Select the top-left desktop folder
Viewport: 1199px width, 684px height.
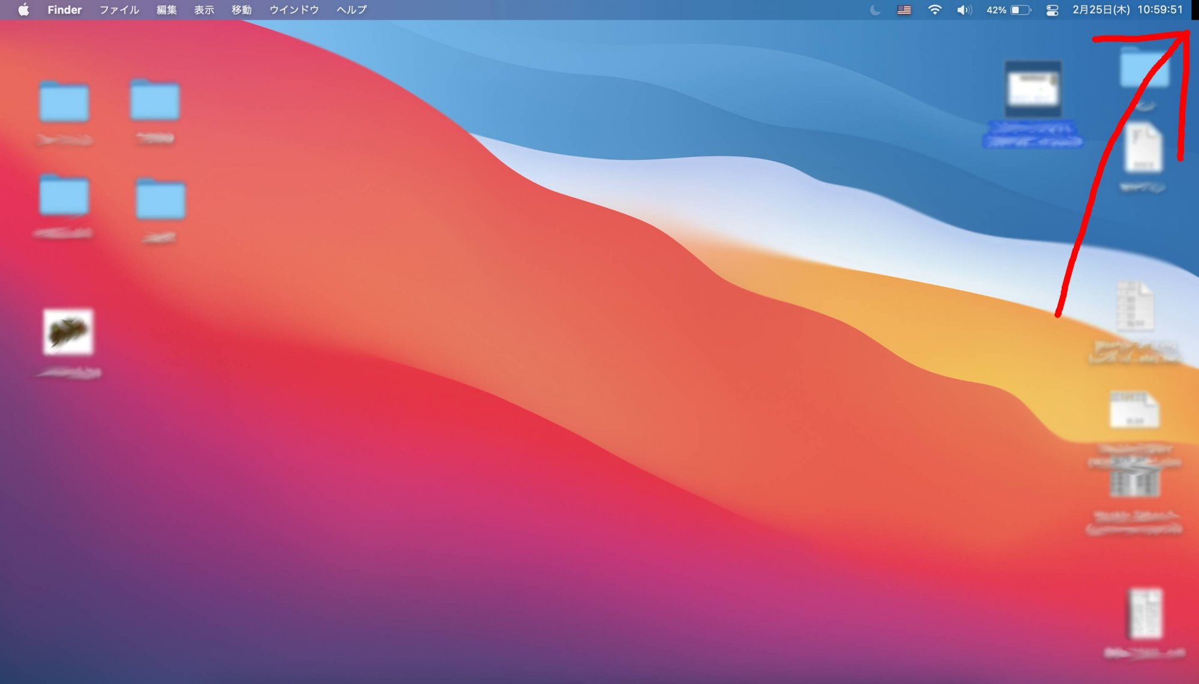[64, 103]
